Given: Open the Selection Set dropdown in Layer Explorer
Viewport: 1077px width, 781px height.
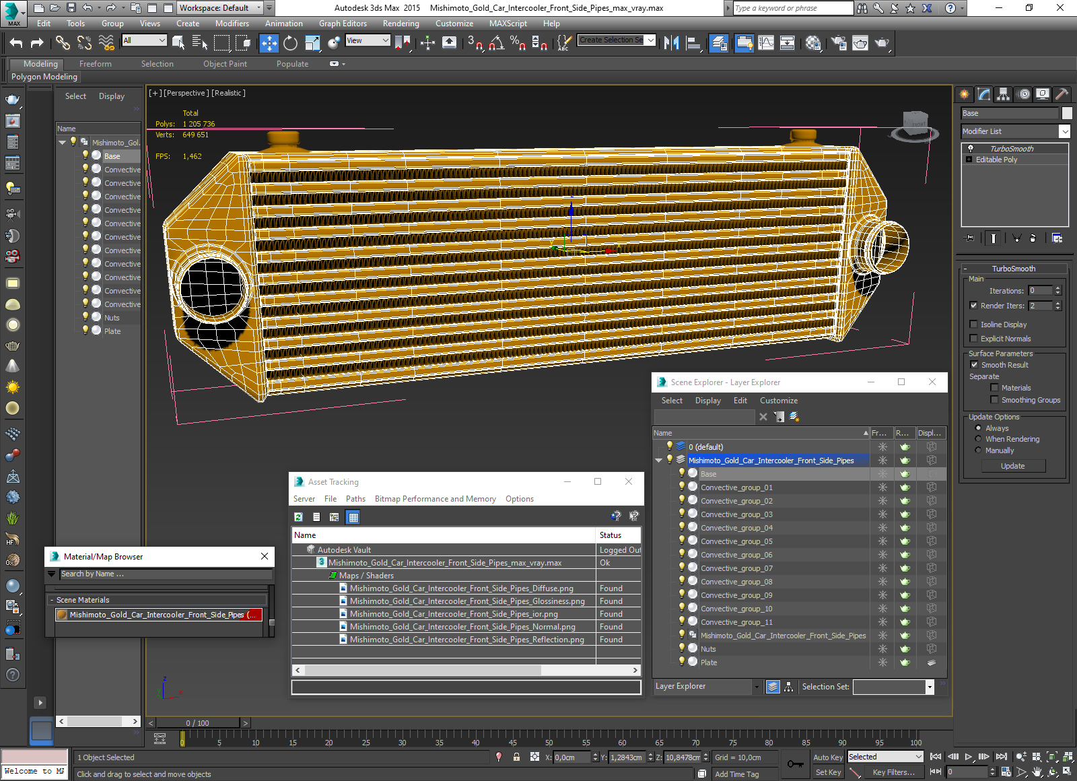Looking at the screenshot, I should [930, 687].
